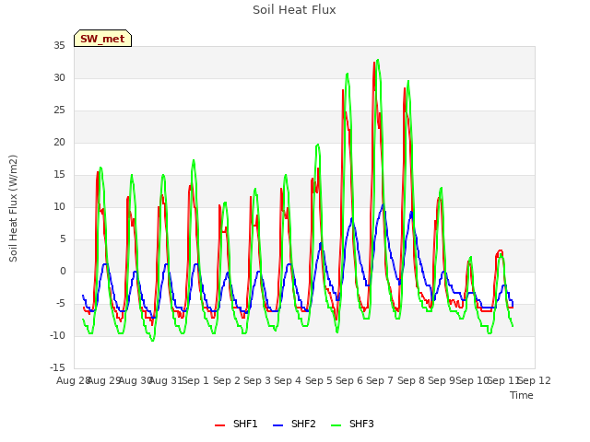Click the Sep 6 x-axis tick label
The image size is (590, 442).
[349, 380]
